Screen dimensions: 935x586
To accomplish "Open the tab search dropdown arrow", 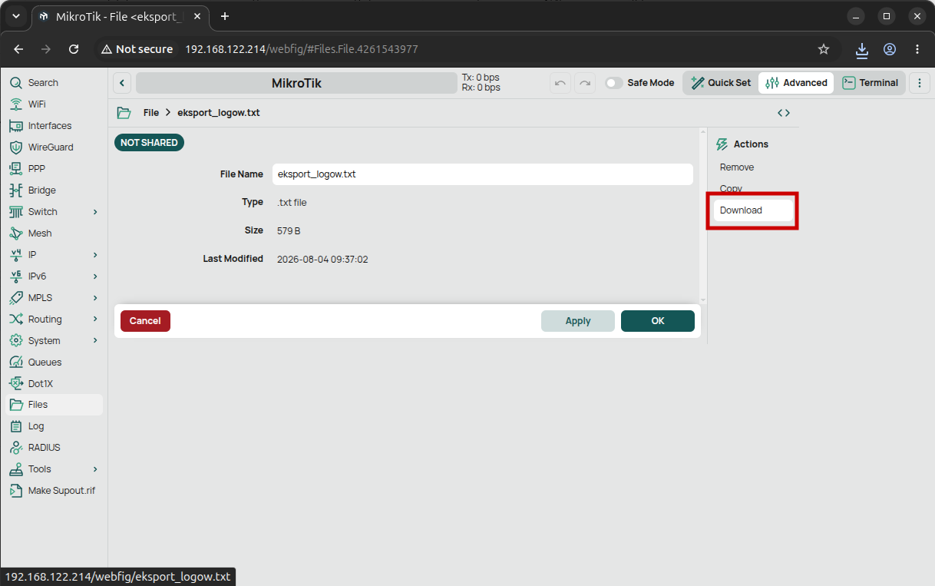I will pos(16,16).
